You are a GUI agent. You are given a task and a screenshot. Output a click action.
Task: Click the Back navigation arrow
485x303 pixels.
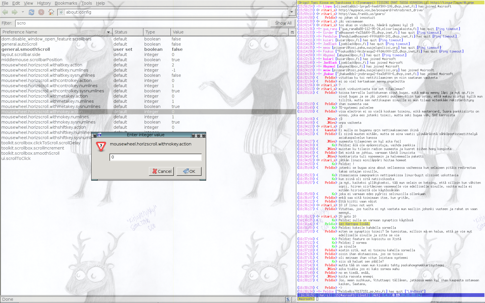click(5, 12)
